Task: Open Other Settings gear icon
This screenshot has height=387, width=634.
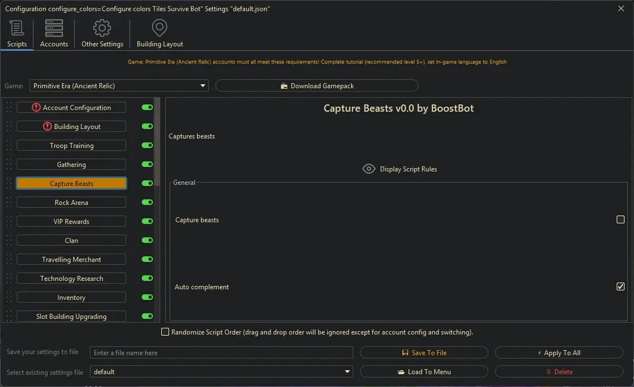Action: coord(102,28)
